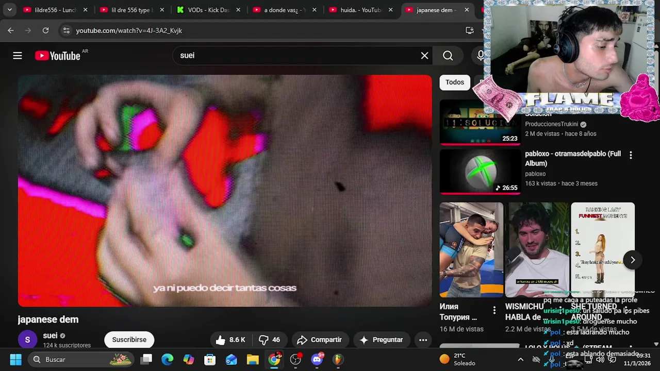Image resolution: width=660 pixels, height=371 pixels.
Task: Open Windows Start menu
Action: click(x=15, y=359)
